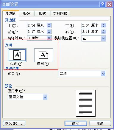Adjust the gutter (装订线) spinner arrows

(x=49, y=38)
